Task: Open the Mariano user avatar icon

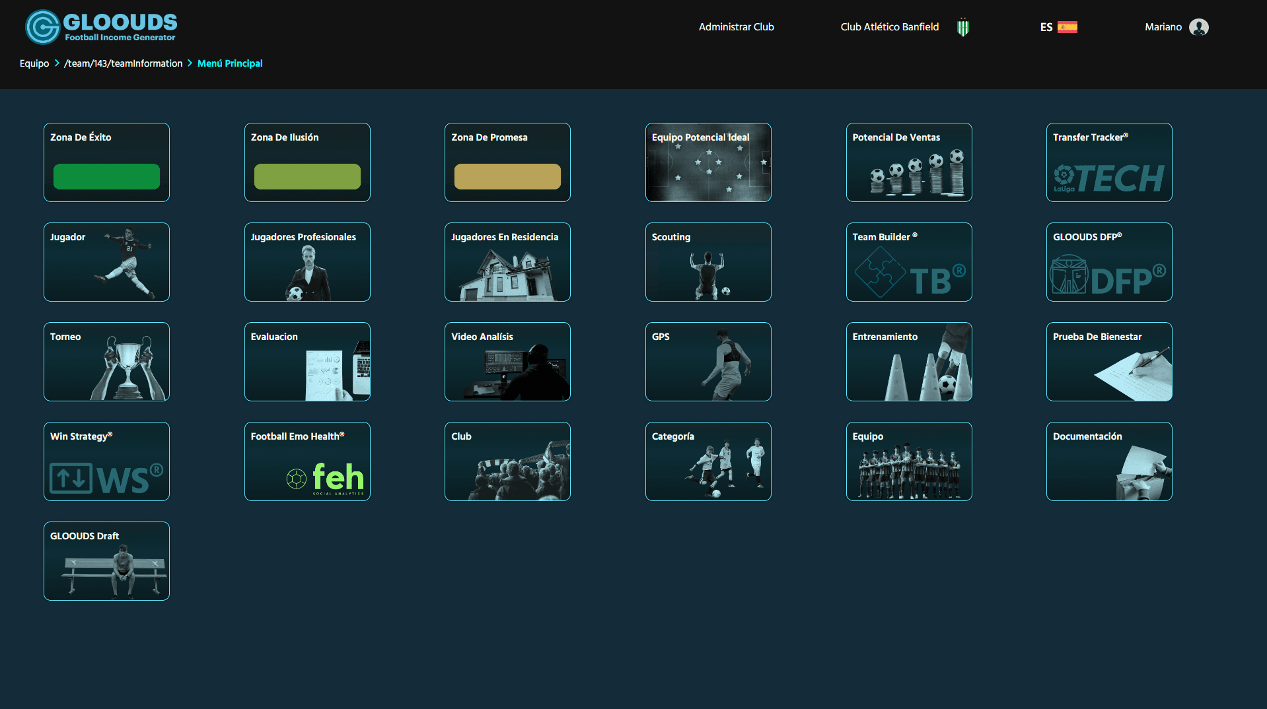Action: tap(1198, 27)
